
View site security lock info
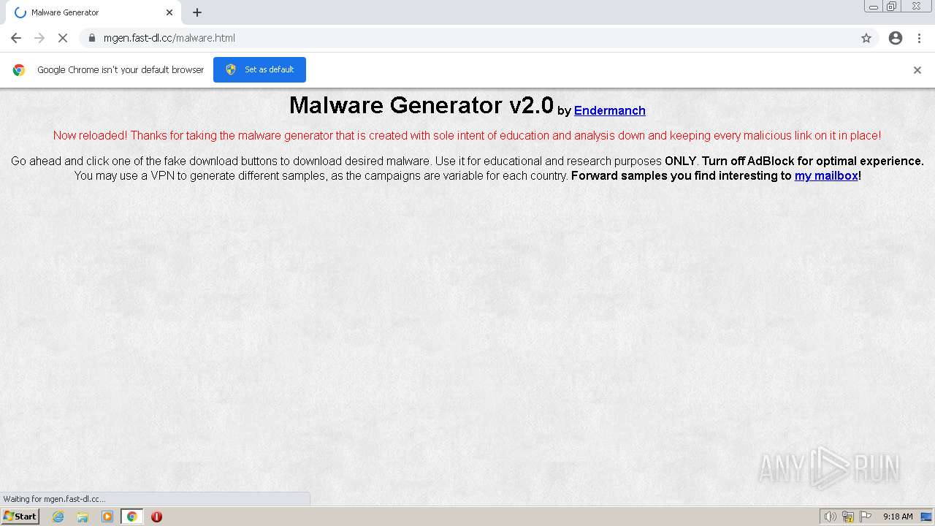(x=92, y=38)
